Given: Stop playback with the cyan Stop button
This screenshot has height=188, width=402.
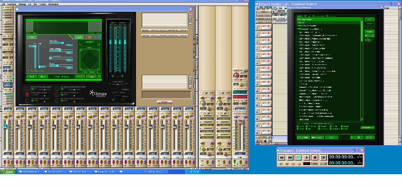Looking at the screenshot, I should tap(298, 158).
